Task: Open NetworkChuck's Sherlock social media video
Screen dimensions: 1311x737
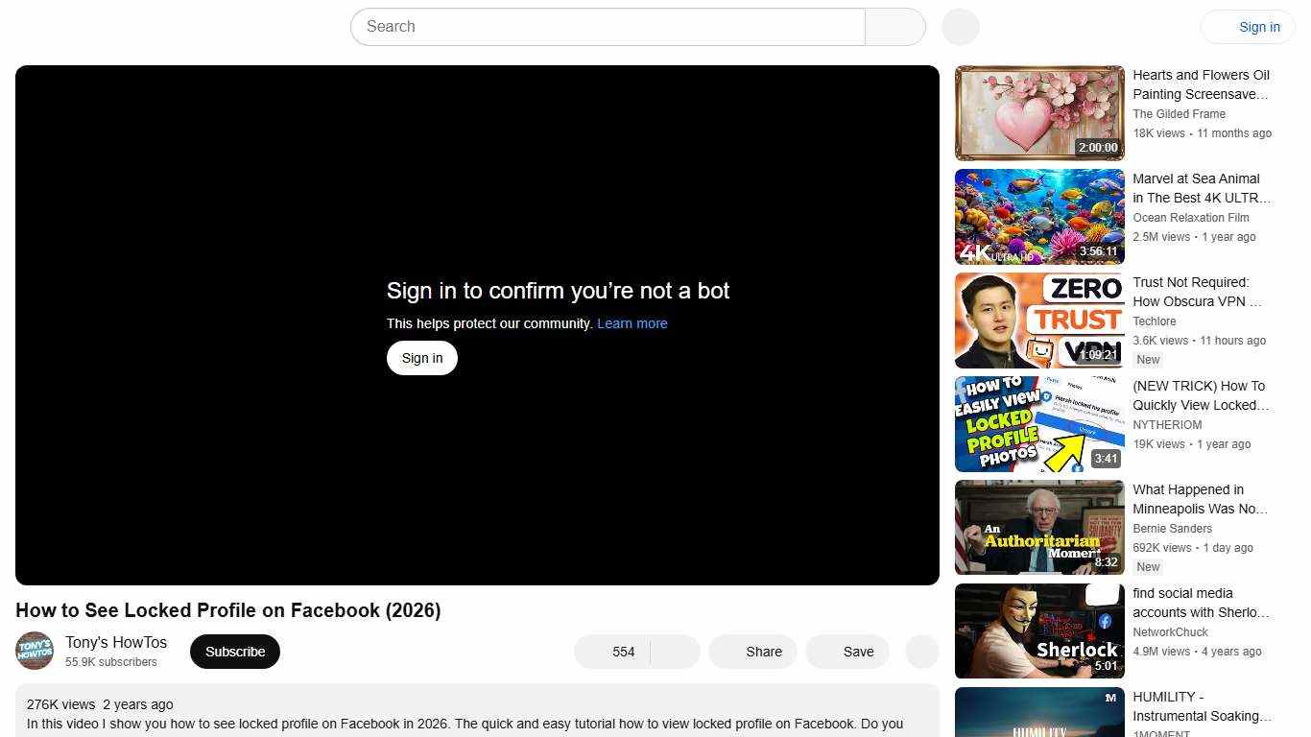Action: tap(1038, 630)
